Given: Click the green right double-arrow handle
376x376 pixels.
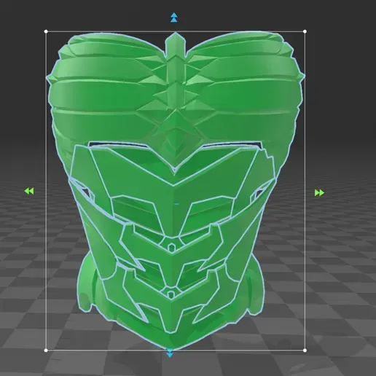Looking at the screenshot, I should [x=319, y=193].
